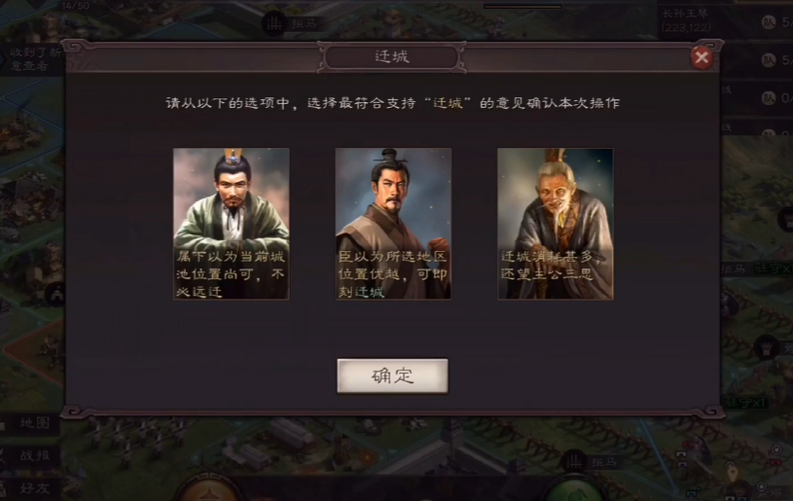Screen dimensions: 793x501
Task: Click the third 队 troop icon
Action: [769, 97]
